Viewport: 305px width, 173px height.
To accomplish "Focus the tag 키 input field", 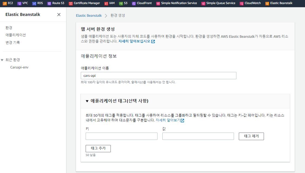I will click(122, 136).
